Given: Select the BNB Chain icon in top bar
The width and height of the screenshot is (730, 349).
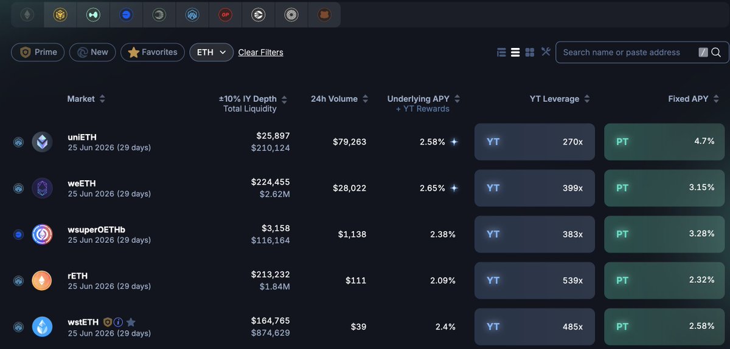Looking at the screenshot, I should [60, 15].
